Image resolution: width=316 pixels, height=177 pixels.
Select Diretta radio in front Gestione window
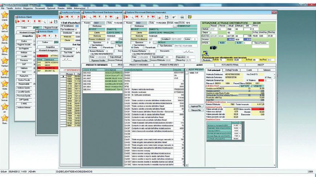click(x=132, y=48)
